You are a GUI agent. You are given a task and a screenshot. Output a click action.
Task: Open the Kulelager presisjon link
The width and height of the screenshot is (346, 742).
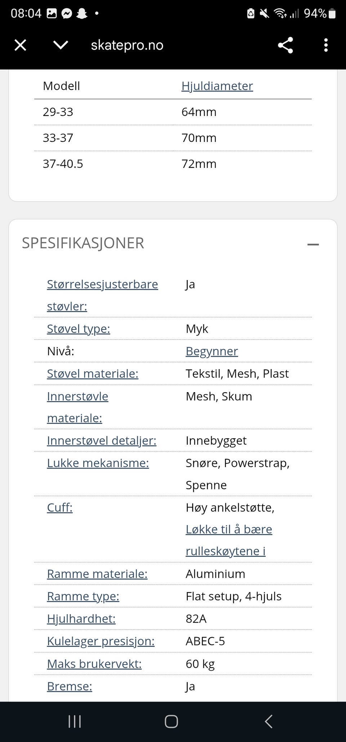(x=101, y=641)
